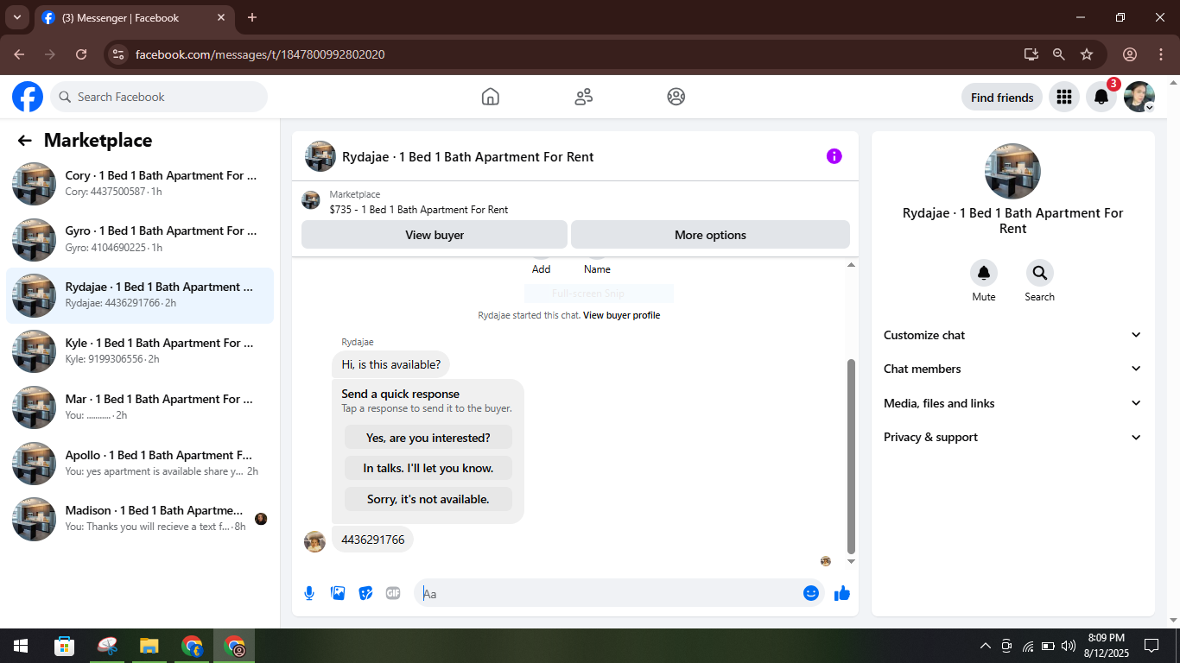Go back using the Marketplace arrow
Viewport: 1180px width, 663px height.
click(25, 141)
